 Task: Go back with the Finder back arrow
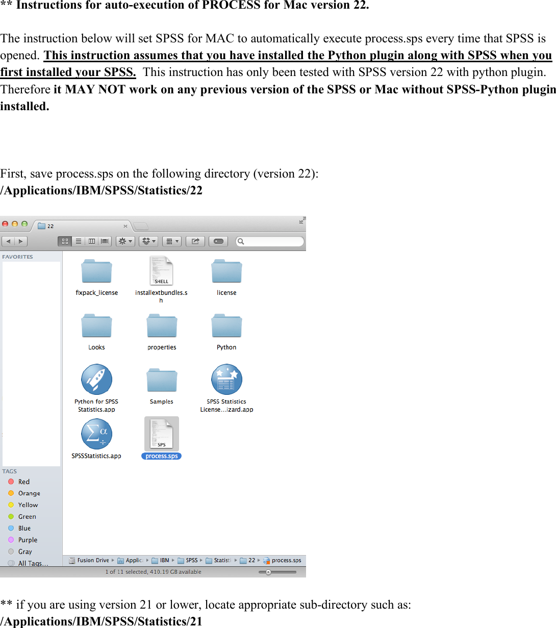(8, 241)
